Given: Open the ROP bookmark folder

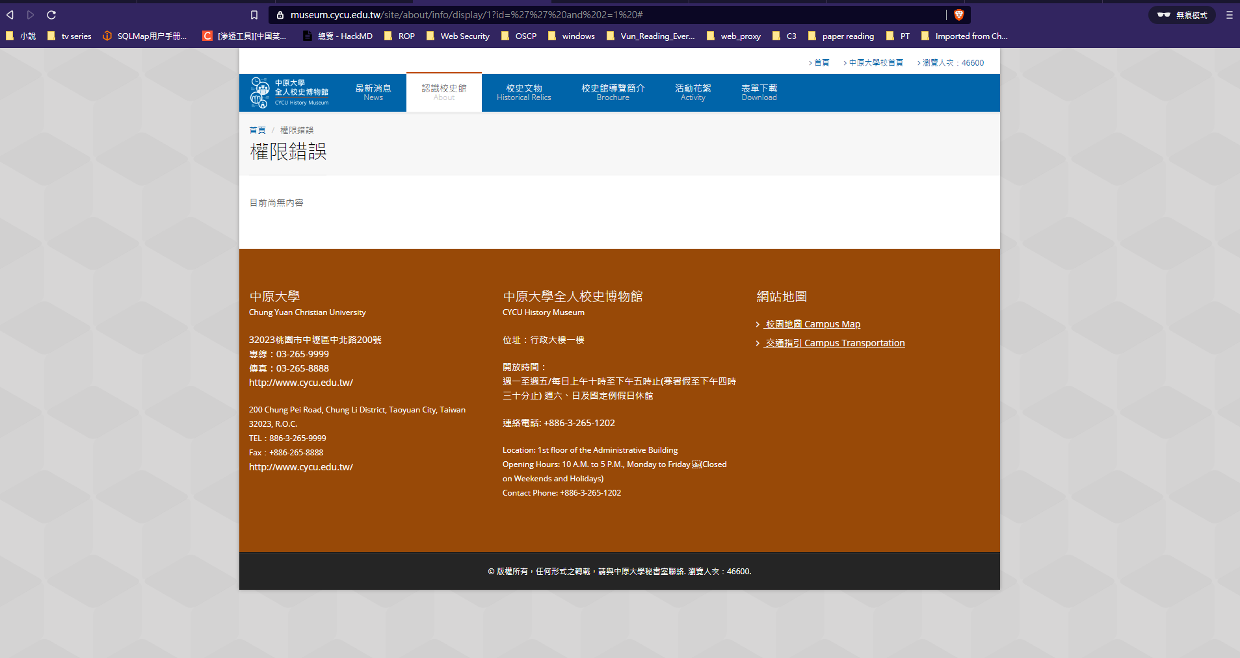Looking at the screenshot, I should click(399, 36).
